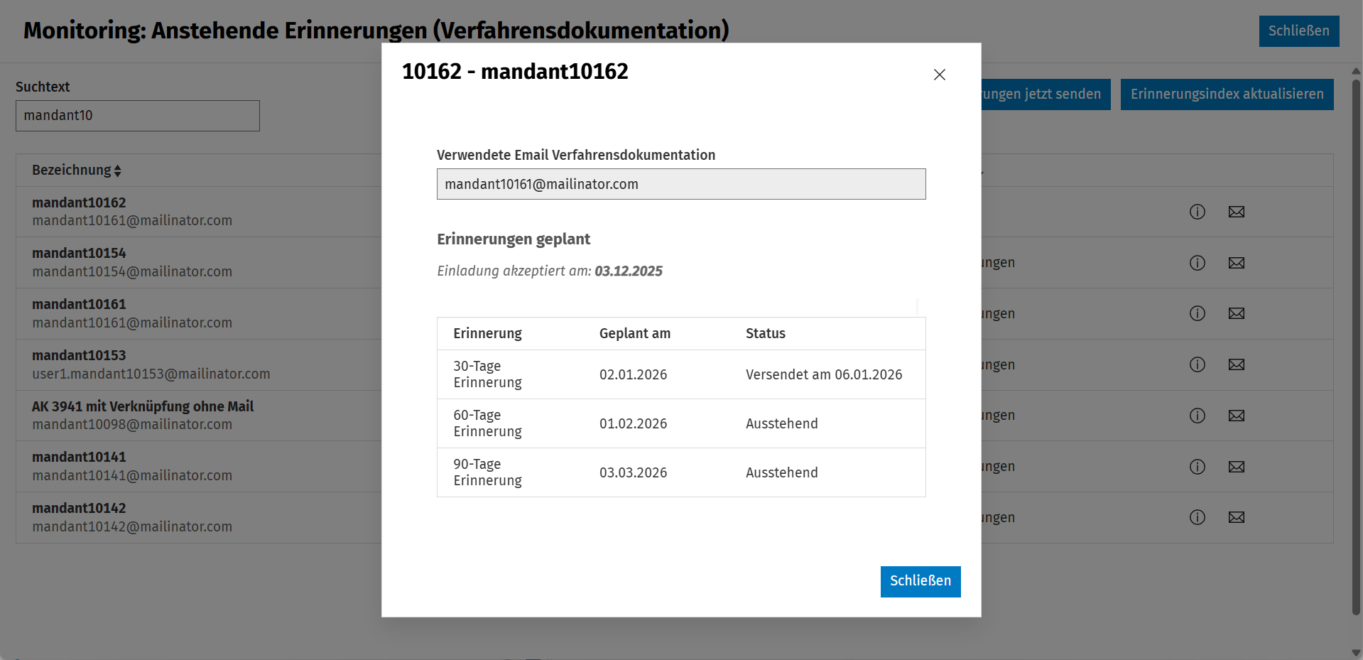Click planned date 01.02.2026

pos(634,423)
